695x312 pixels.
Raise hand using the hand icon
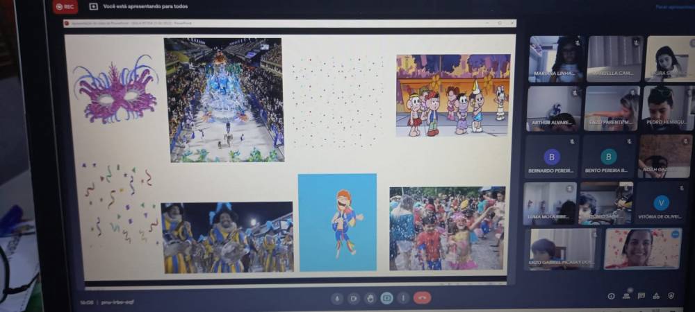pyautogui.click(x=370, y=298)
